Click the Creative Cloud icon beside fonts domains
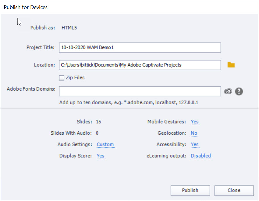The height and width of the screenshot is (201, 259). pyautogui.click(x=228, y=91)
